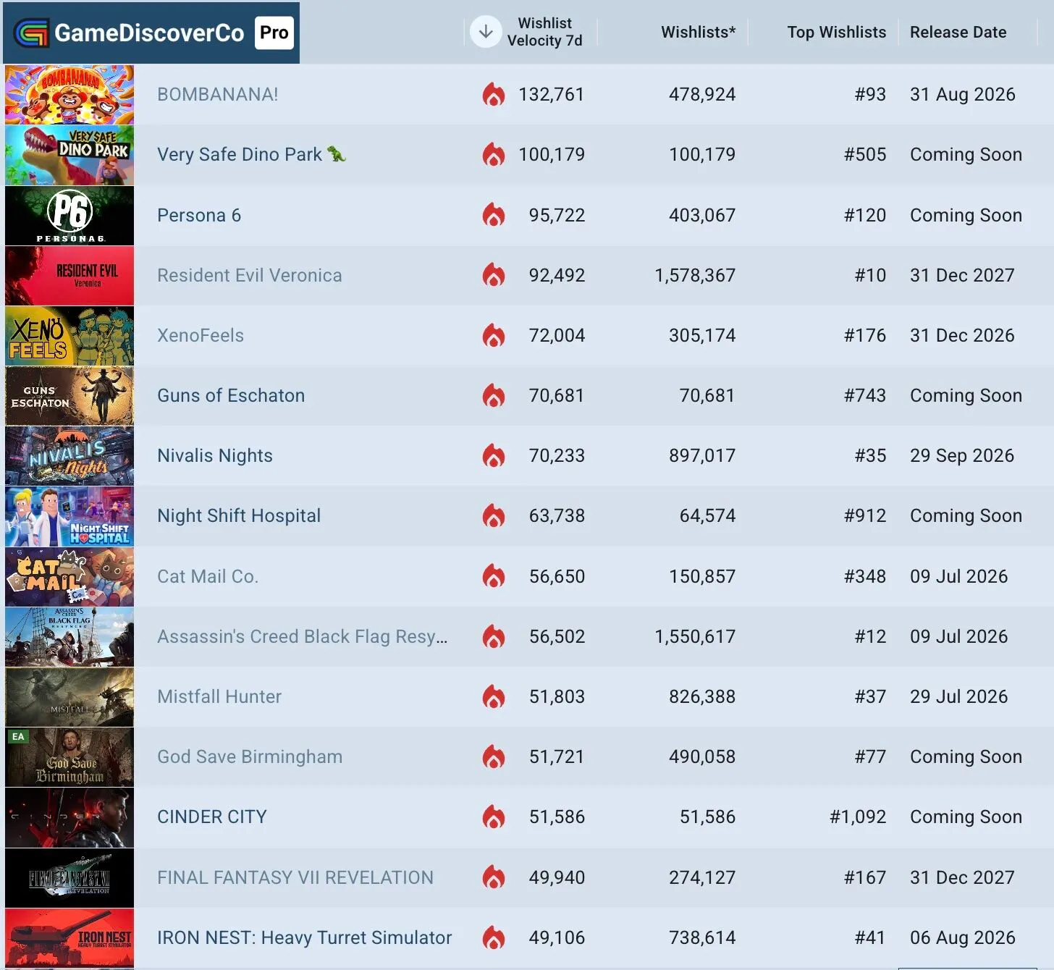Open the XenoFeels game link

(201, 335)
